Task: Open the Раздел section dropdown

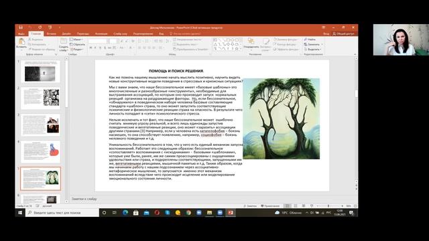Action: pyautogui.click(x=76, y=49)
